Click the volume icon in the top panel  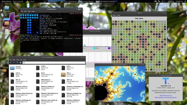[x=155, y=1]
